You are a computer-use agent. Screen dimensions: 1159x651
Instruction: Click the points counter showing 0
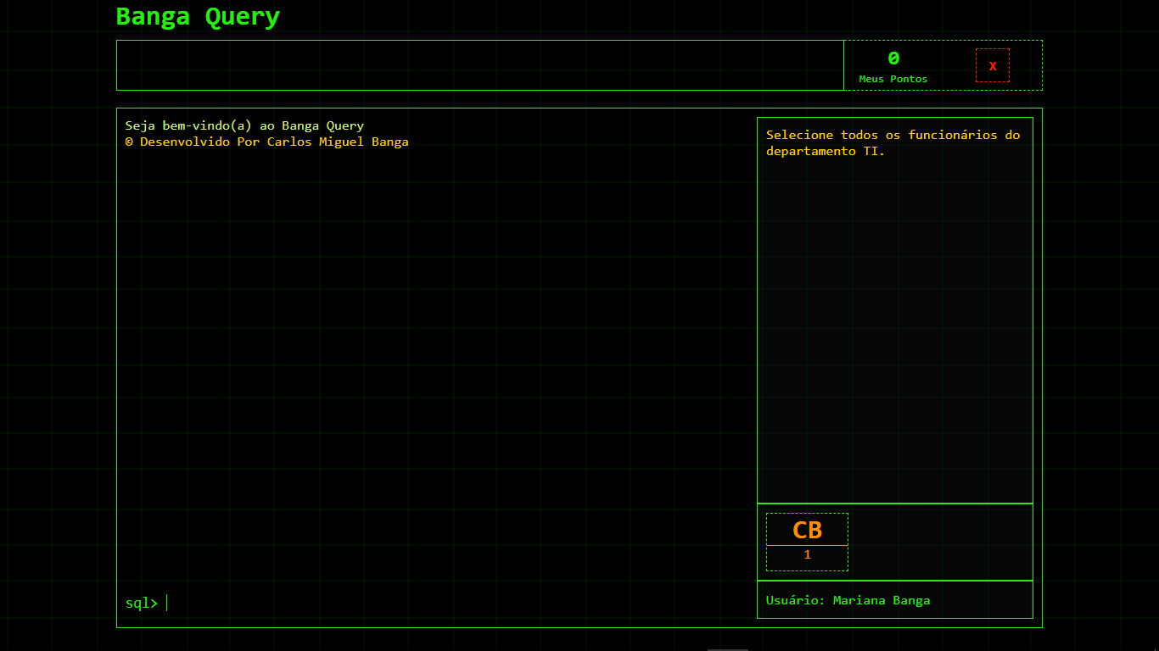pyautogui.click(x=893, y=58)
